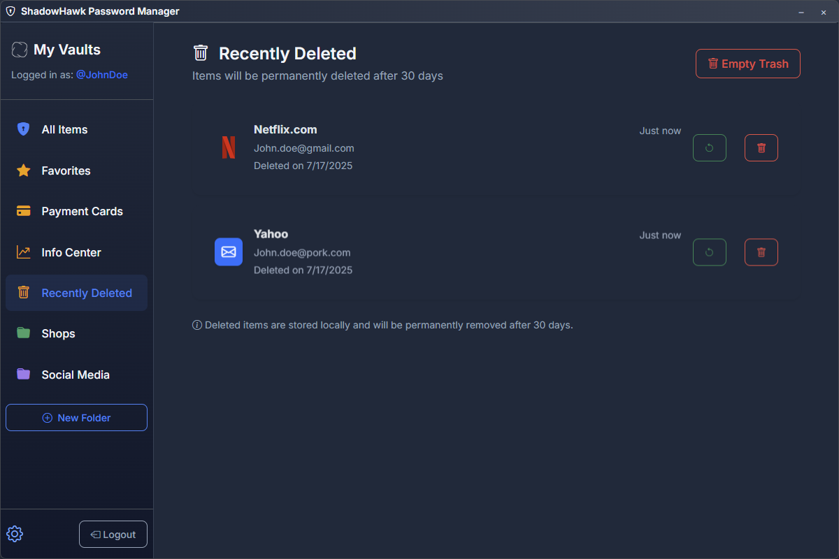Create a New Folder
Viewport: 839px width, 559px height.
pyautogui.click(x=77, y=418)
